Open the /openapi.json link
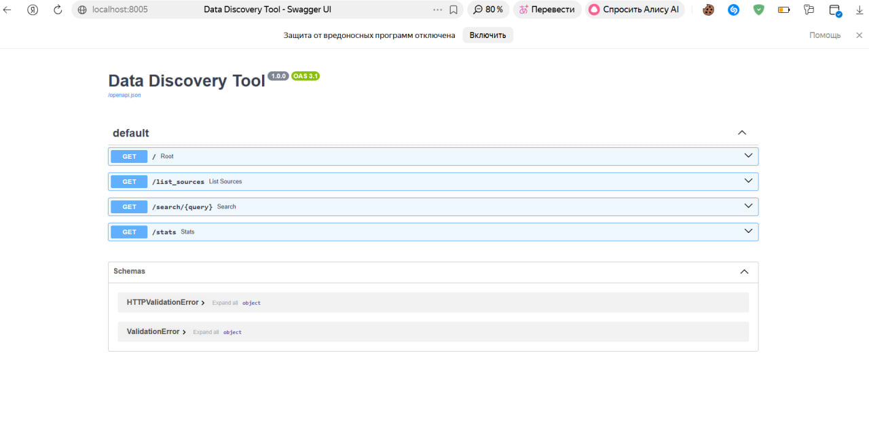Viewport: 869px width, 421px height. [124, 95]
